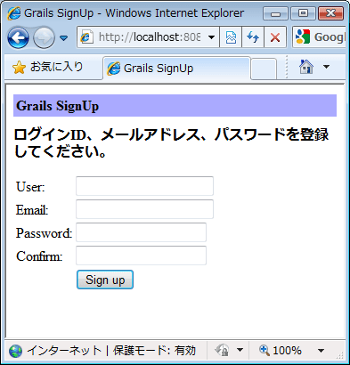
Task: Click the Forward navigation arrow
Action: click(44, 37)
